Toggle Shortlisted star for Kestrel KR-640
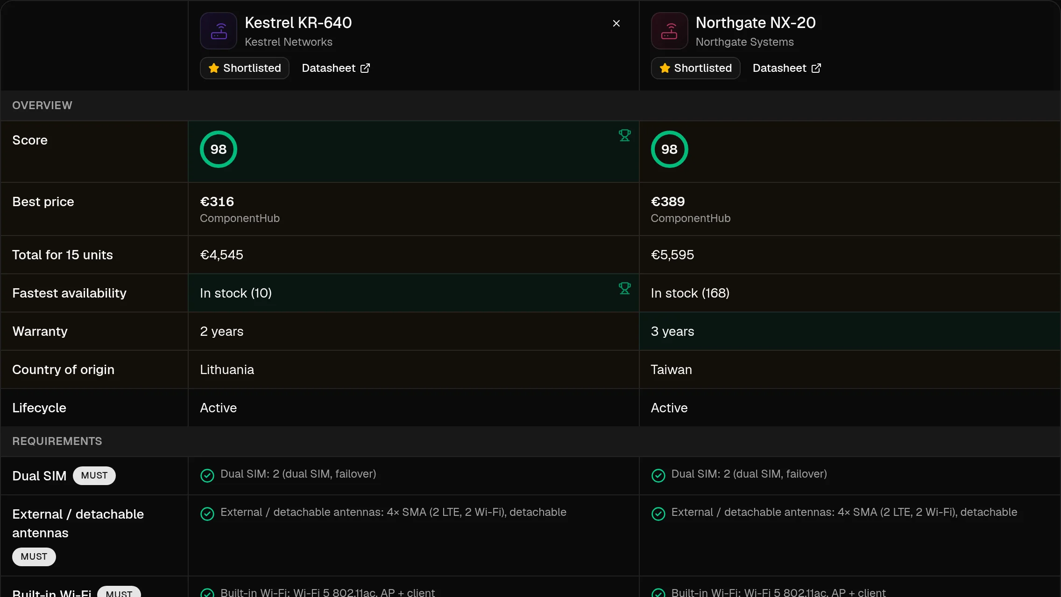The height and width of the screenshot is (597, 1061). [x=245, y=68]
